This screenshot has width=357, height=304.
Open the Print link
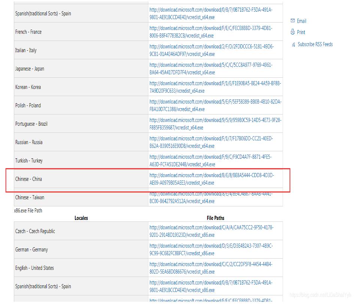tap(301, 32)
